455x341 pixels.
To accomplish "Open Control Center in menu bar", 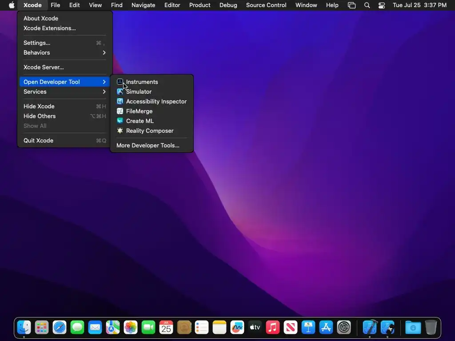I will pyautogui.click(x=382, y=5).
